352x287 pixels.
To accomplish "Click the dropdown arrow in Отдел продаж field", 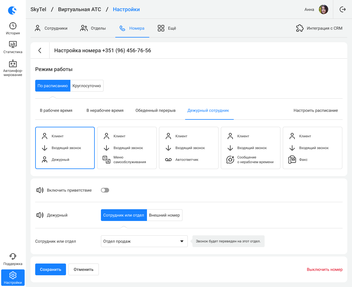I will pyautogui.click(x=182, y=241).
